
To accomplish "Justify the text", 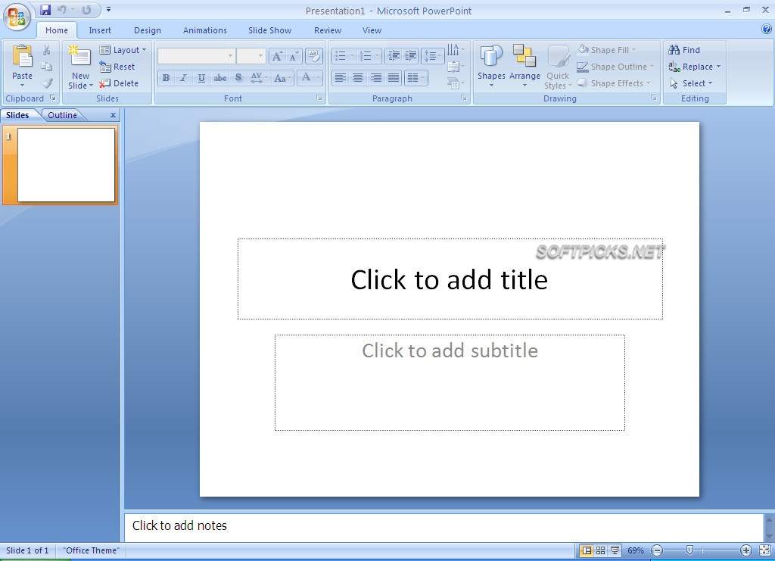I will click(x=394, y=77).
